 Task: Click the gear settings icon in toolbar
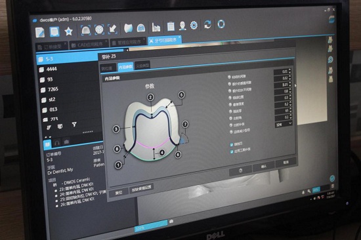click(x=194, y=25)
